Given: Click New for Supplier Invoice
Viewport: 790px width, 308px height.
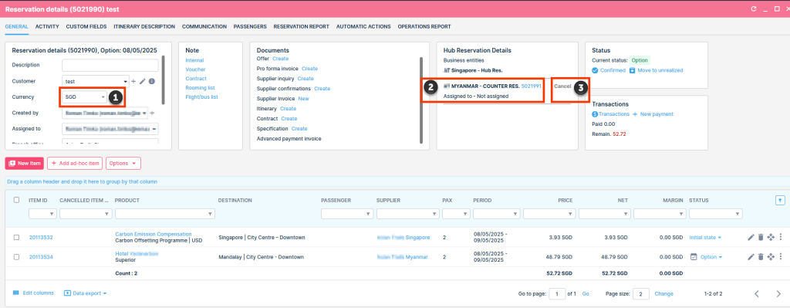Looking at the screenshot, I should [x=303, y=99].
